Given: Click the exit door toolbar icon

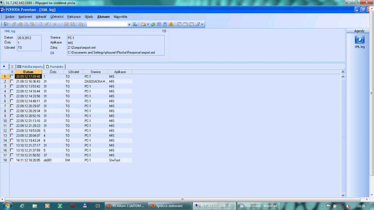Looking at the screenshot, I should [x=6, y=24].
